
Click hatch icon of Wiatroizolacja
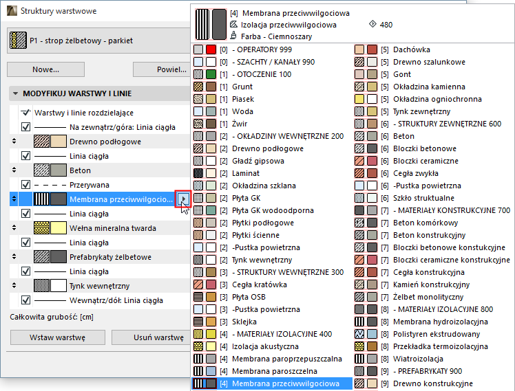359,359
